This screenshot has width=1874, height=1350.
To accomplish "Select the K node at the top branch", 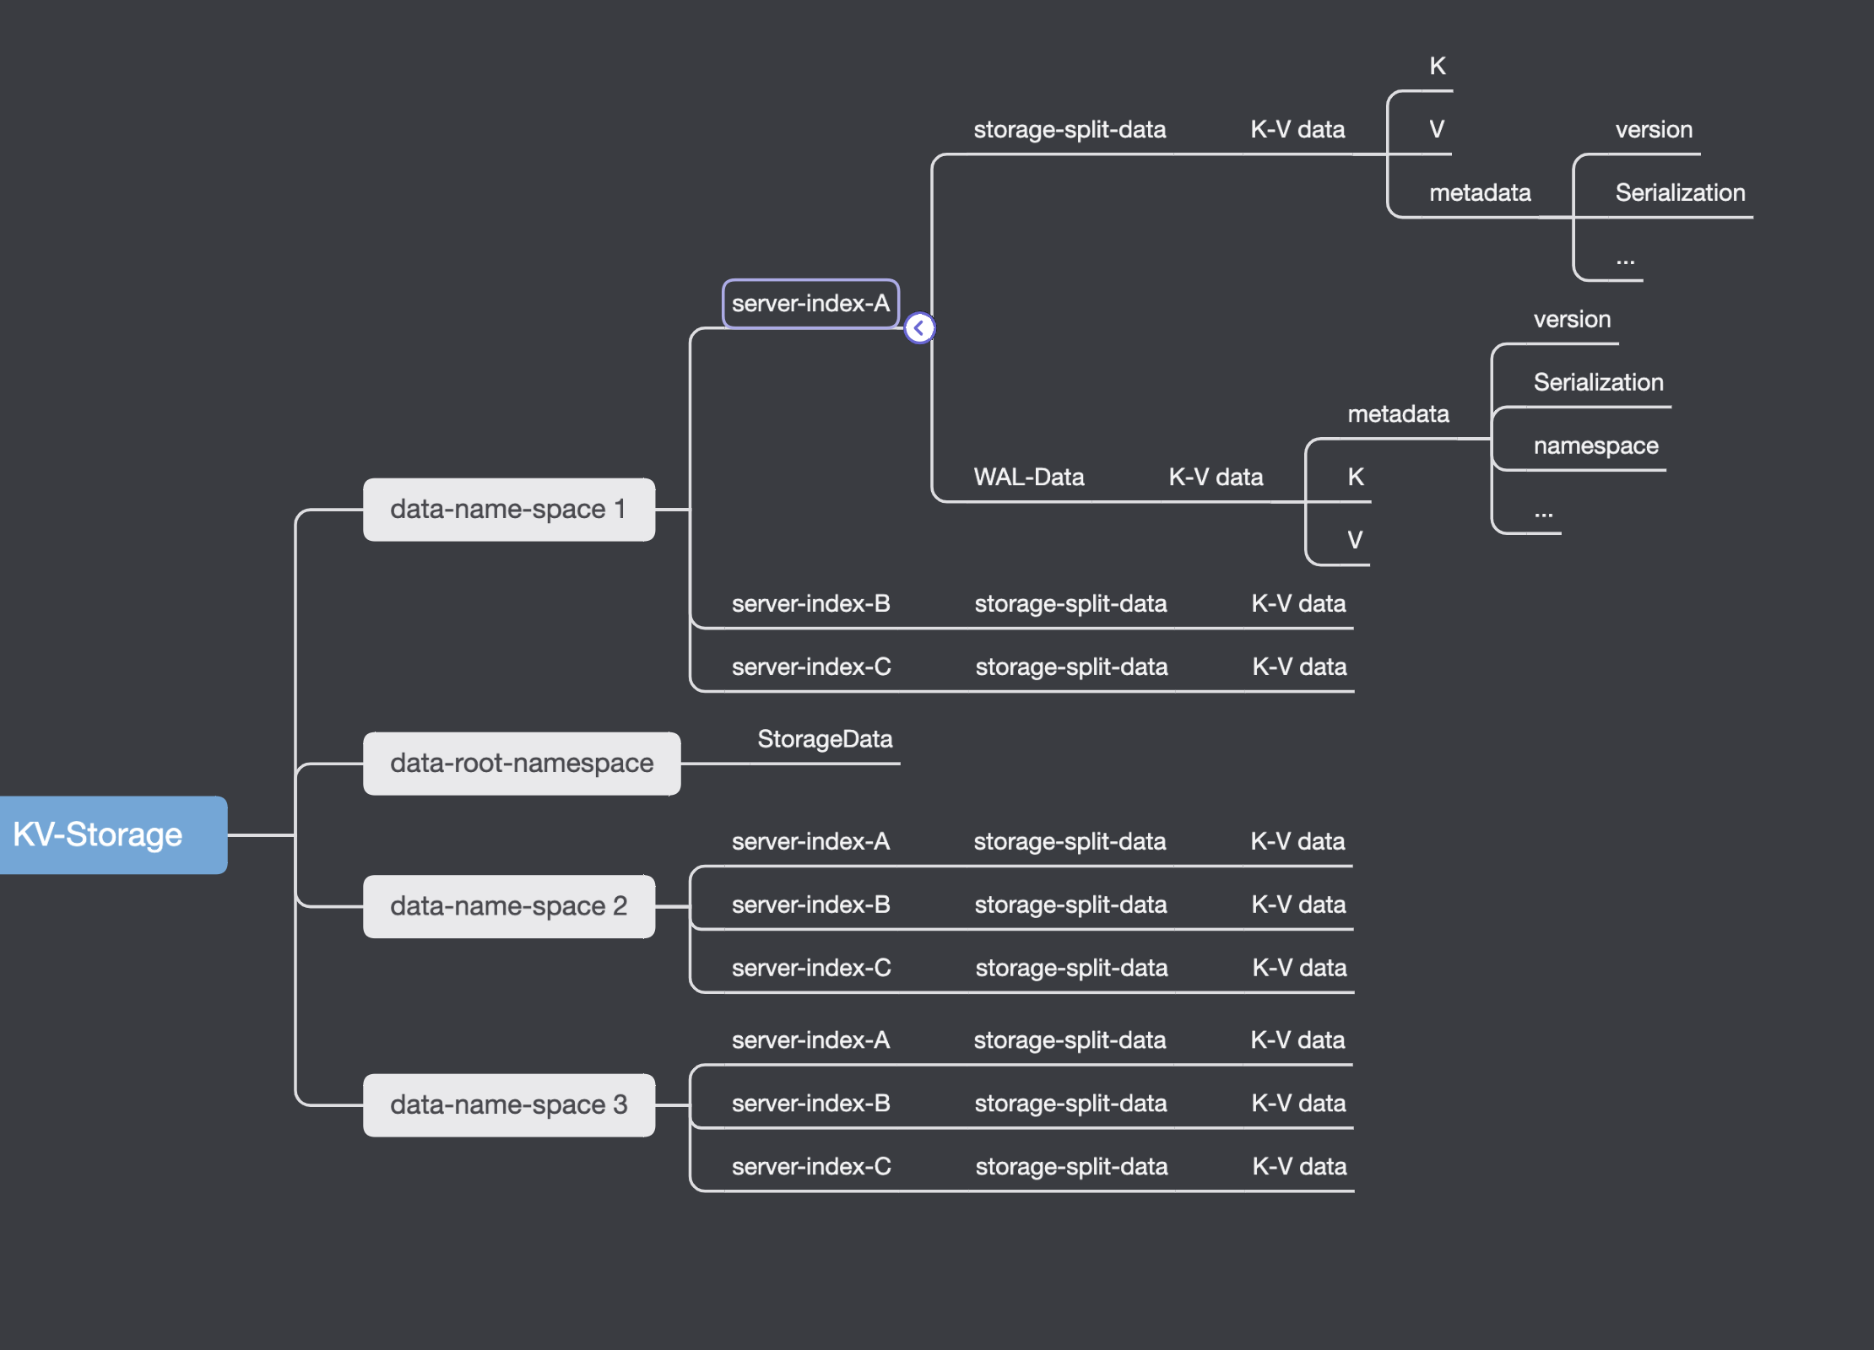I will click(x=1436, y=66).
